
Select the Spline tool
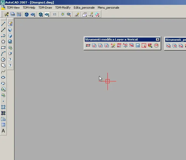coord(3,71)
